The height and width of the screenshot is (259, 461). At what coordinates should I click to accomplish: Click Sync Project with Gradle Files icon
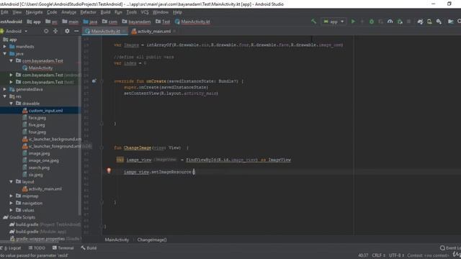[x=420, y=22]
